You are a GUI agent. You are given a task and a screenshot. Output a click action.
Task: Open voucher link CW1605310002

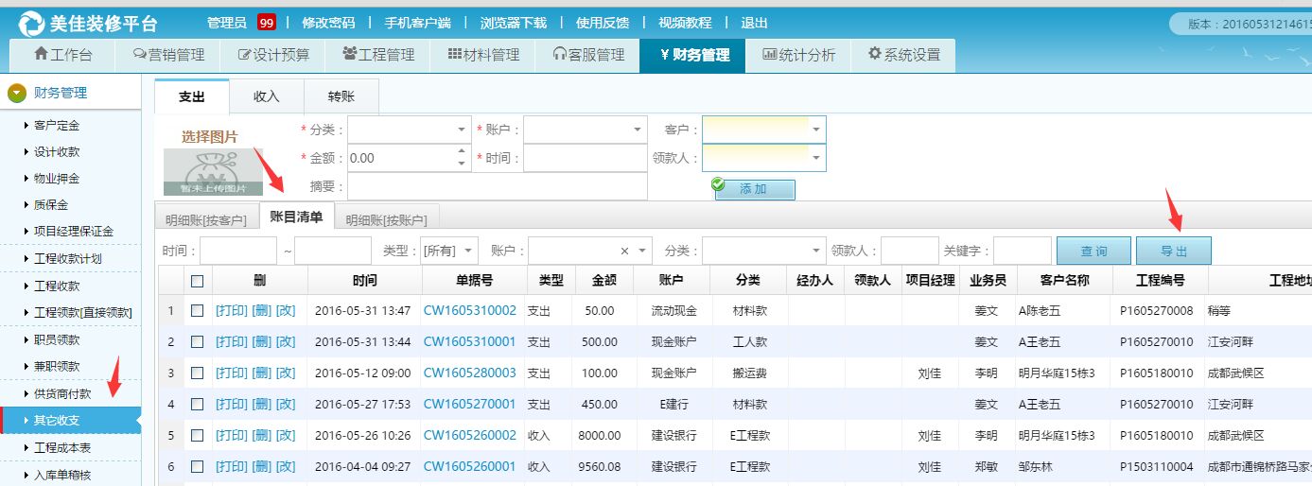coord(469,310)
